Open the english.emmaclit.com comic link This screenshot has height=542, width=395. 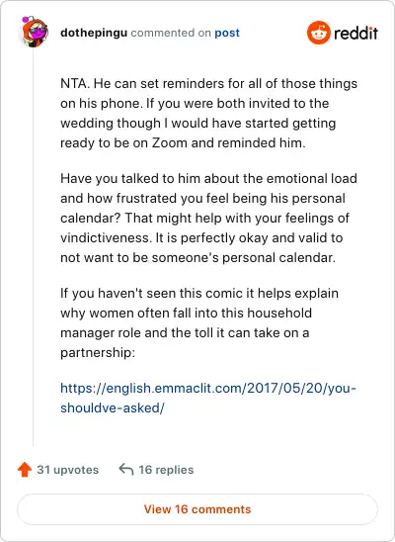click(x=208, y=398)
